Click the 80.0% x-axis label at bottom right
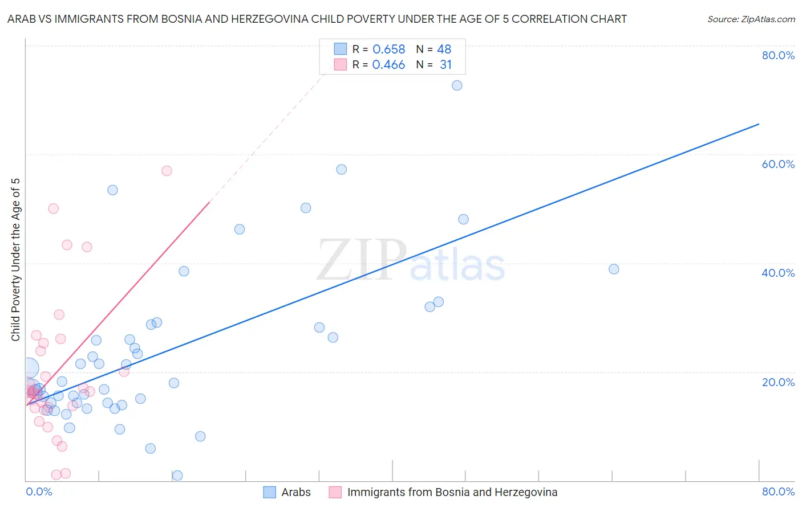 [x=778, y=491]
